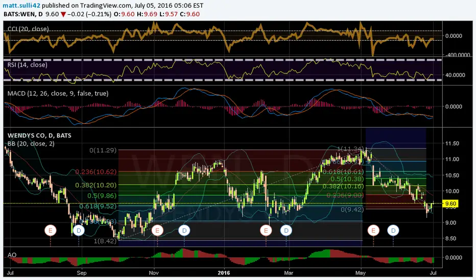Click the 0.5(9.86) Fibonacci retracement label
This screenshot has width=476, height=280.
coord(102,195)
